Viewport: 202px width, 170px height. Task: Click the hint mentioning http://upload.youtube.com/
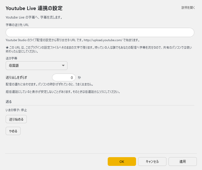click(x=73, y=40)
